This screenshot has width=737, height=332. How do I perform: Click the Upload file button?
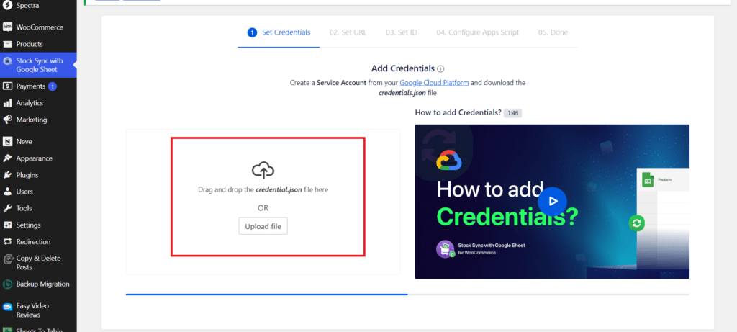point(263,226)
